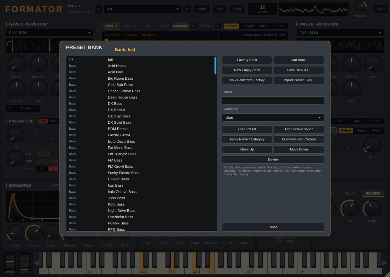Click the Delete preset button
The image size is (390, 277).
point(273,160)
